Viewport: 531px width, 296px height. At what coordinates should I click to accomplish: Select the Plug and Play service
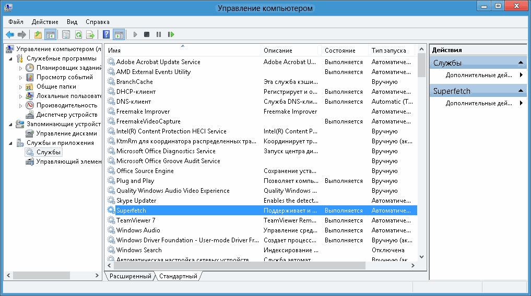[x=261, y=181]
